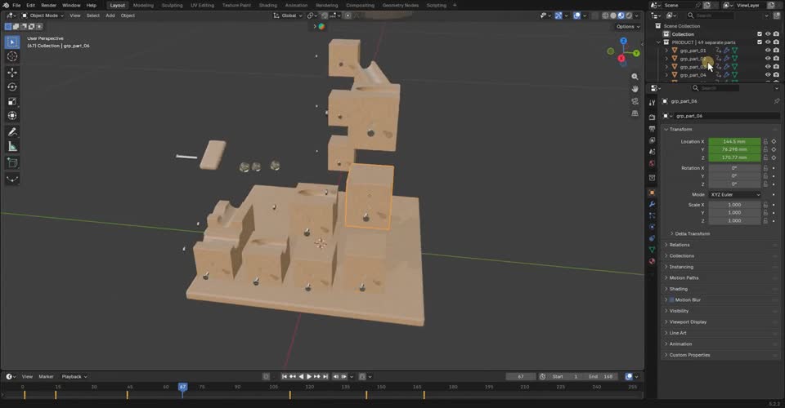The height and width of the screenshot is (408, 785).
Task: Select the Annotate tool
Action: [12, 132]
